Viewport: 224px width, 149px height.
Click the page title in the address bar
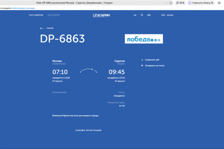(74, 3)
